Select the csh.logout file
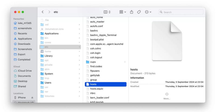The image size is (216, 112). (106, 57)
